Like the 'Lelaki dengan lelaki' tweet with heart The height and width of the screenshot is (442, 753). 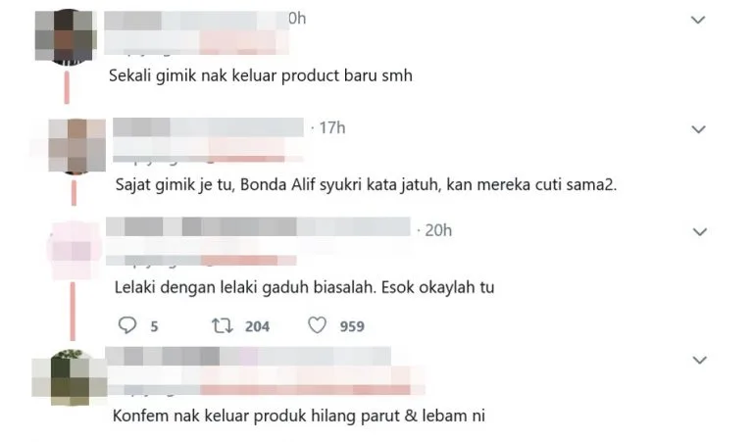(x=317, y=325)
